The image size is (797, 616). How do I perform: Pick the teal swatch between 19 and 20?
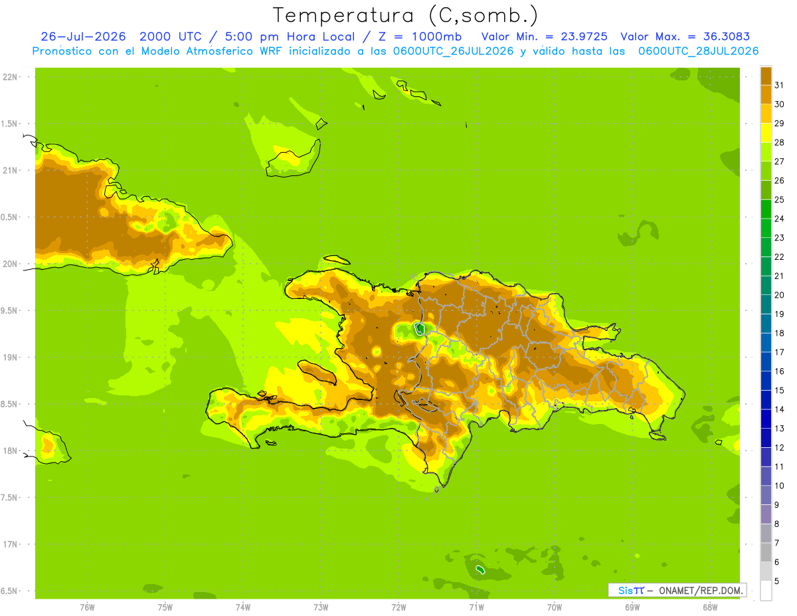tap(766, 304)
